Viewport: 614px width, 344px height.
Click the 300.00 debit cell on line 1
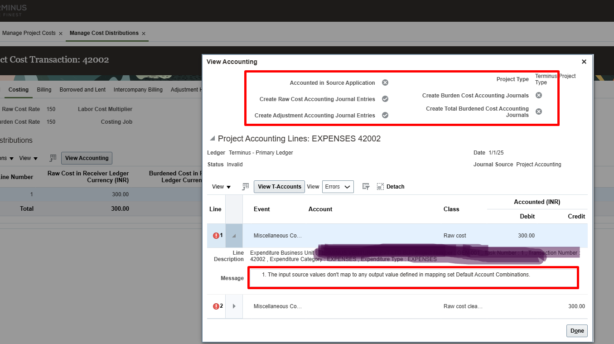[527, 236]
